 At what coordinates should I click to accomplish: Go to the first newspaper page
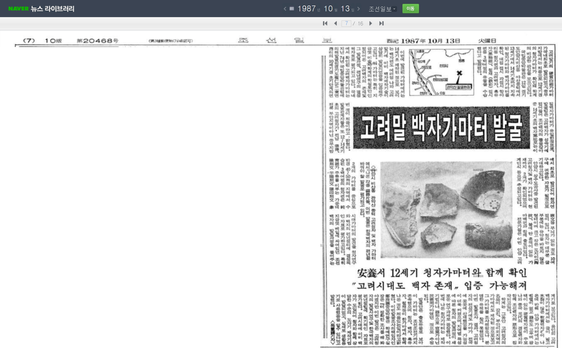point(325,23)
